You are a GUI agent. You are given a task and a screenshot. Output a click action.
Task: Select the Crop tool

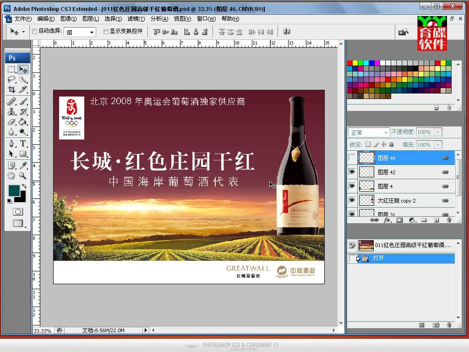[x=11, y=89]
